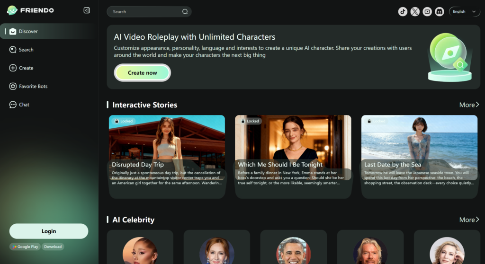Image resolution: width=485 pixels, height=264 pixels.
Task: Click the Google Play badge
Action: point(25,246)
